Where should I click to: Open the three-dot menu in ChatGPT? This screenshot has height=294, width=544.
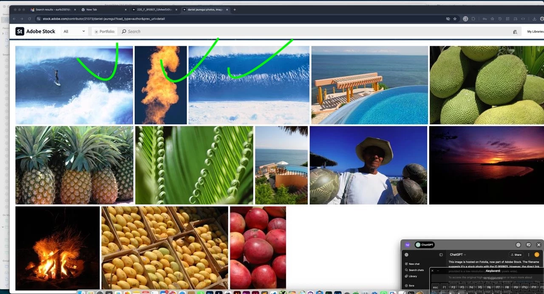pos(529,255)
